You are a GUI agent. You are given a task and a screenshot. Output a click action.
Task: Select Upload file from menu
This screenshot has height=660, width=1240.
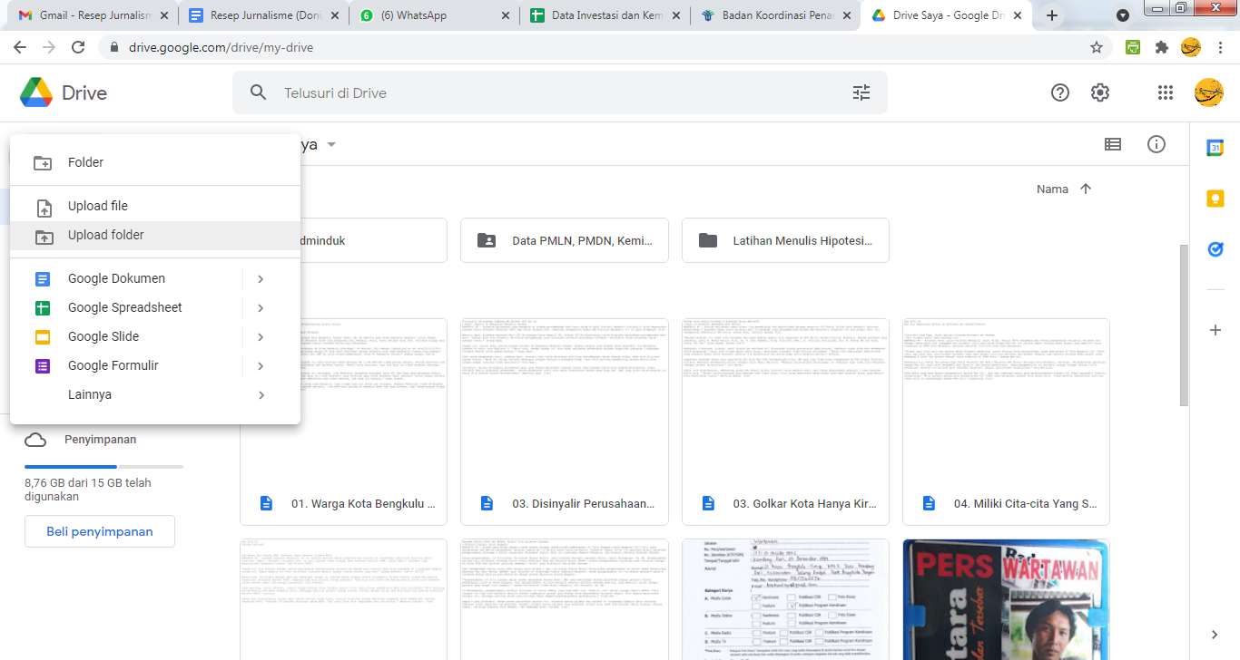[98, 206]
